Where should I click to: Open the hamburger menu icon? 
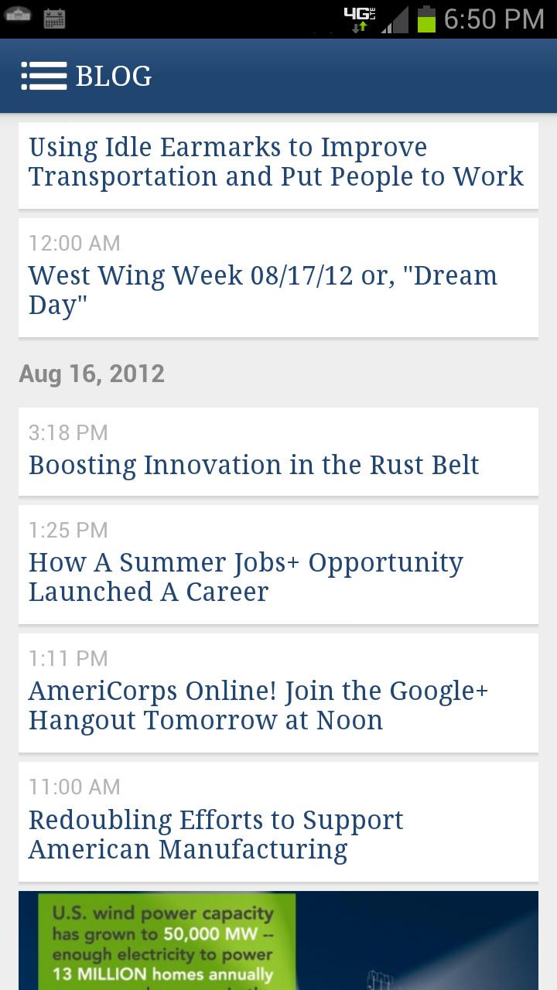pos(44,76)
